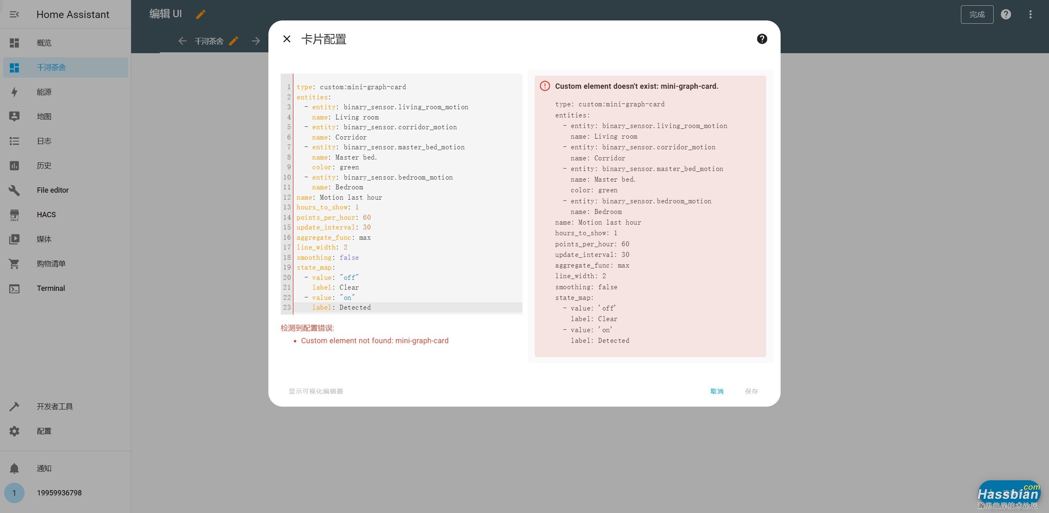Edit the 千浔茶舍 view pencil icon
This screenshot has width=1049, height=513.
coord(234,41)
